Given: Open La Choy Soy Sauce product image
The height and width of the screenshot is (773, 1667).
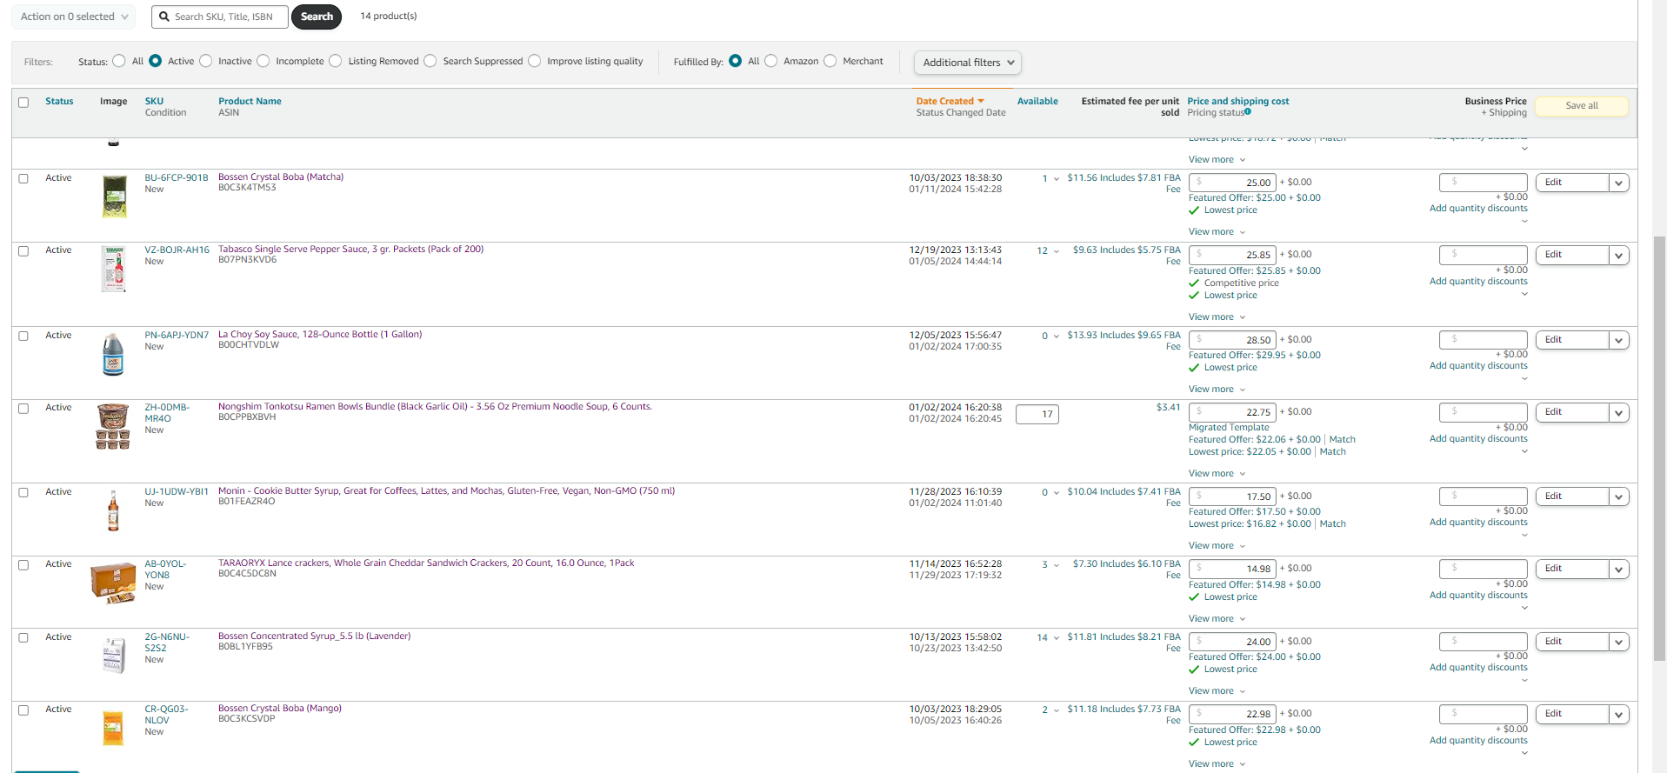Looking at the screenshot, I should pyautogui.click(x=113, y=354).
